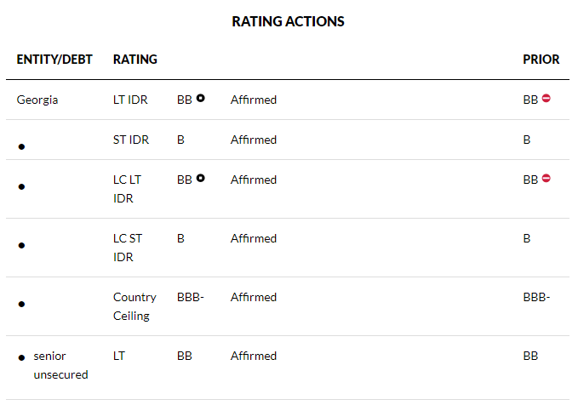Viewport: 578px width, 405px height.
Task: Click the bullet in the LC LT IDR row
Action: 21,186
